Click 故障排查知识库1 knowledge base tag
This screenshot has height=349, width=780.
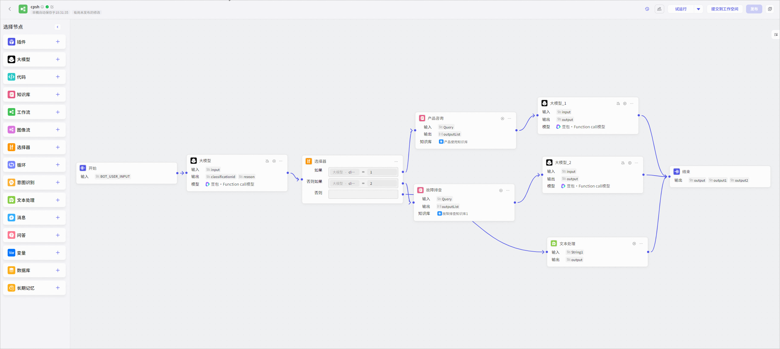452,213
